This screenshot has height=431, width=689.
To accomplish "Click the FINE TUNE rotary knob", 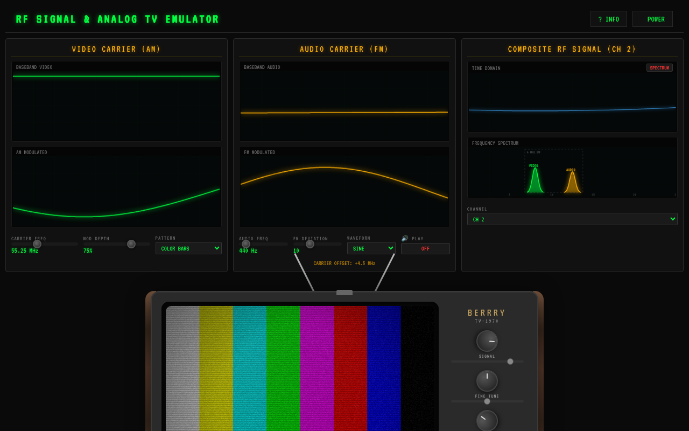I will [487, 381].
